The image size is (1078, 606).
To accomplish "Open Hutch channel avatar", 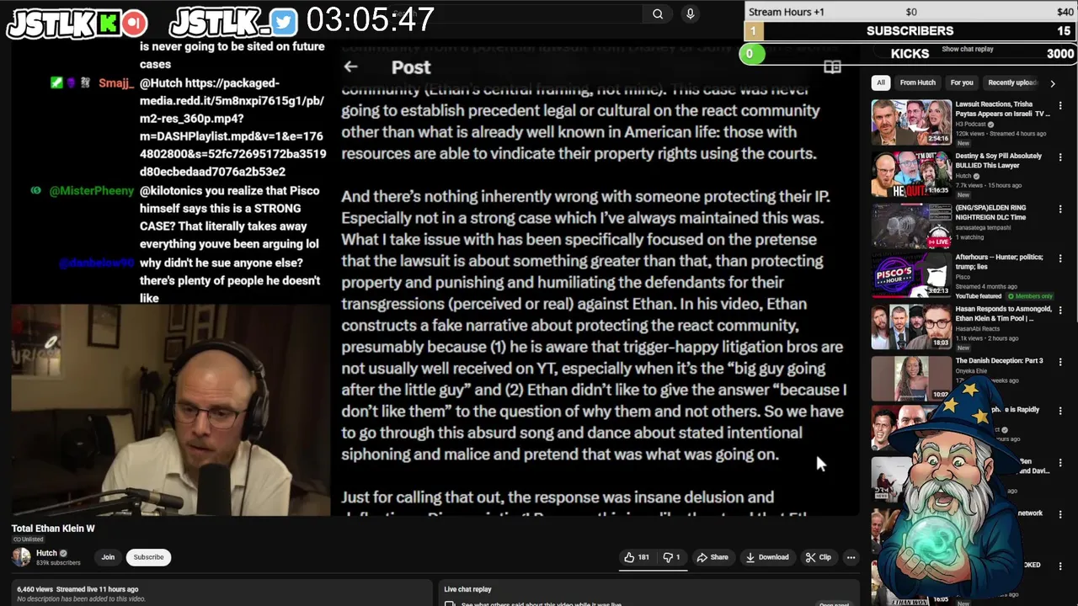I will click(x=21, y=556).
